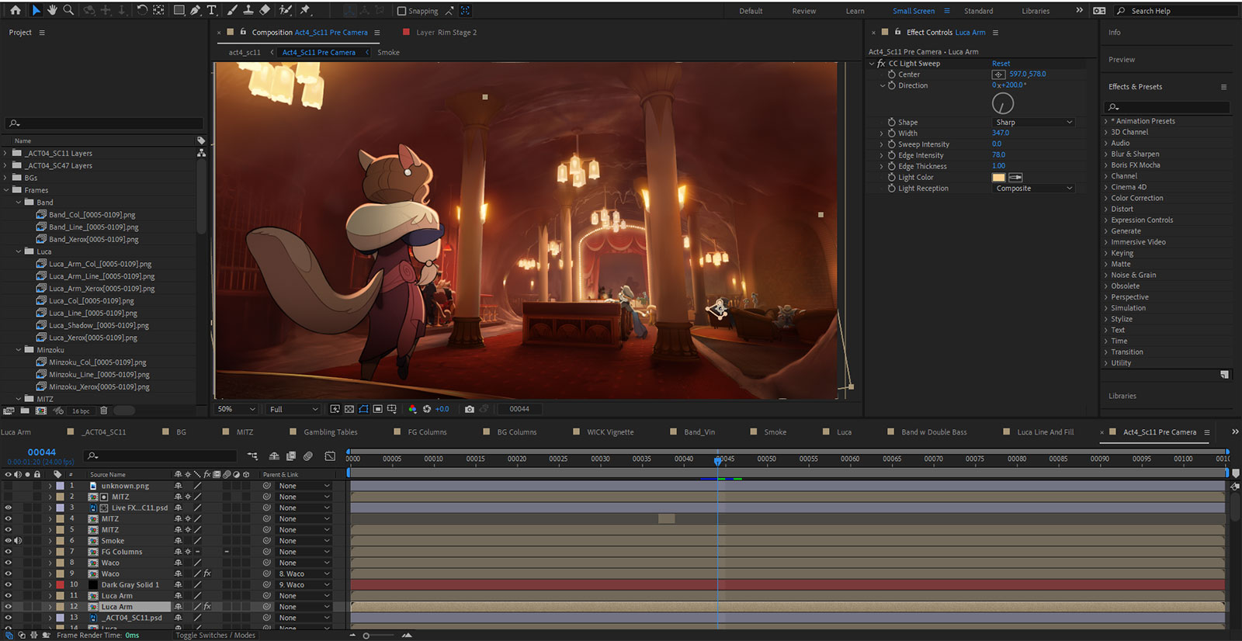This screenshot has height=641, width=1242.
Task: Expand the Color Correction effects category
Action: point(1106,198)
